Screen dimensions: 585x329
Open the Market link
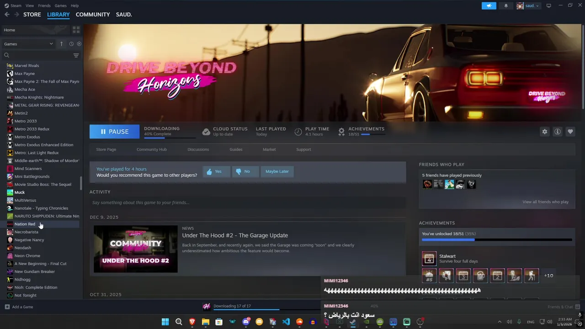[269, 149]
